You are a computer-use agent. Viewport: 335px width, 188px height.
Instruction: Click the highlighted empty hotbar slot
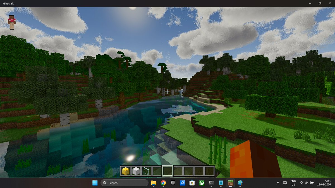click(x=167, y=171)
